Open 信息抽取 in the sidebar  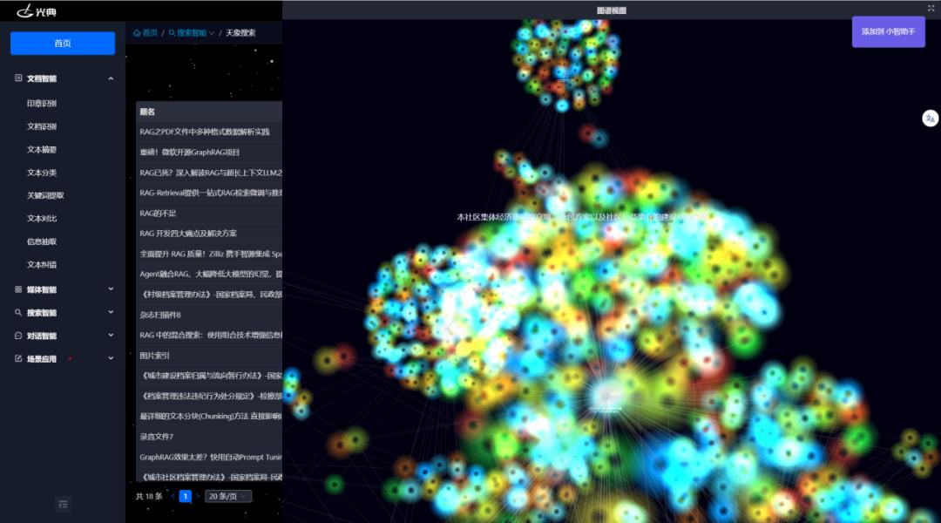coord(42,242)
